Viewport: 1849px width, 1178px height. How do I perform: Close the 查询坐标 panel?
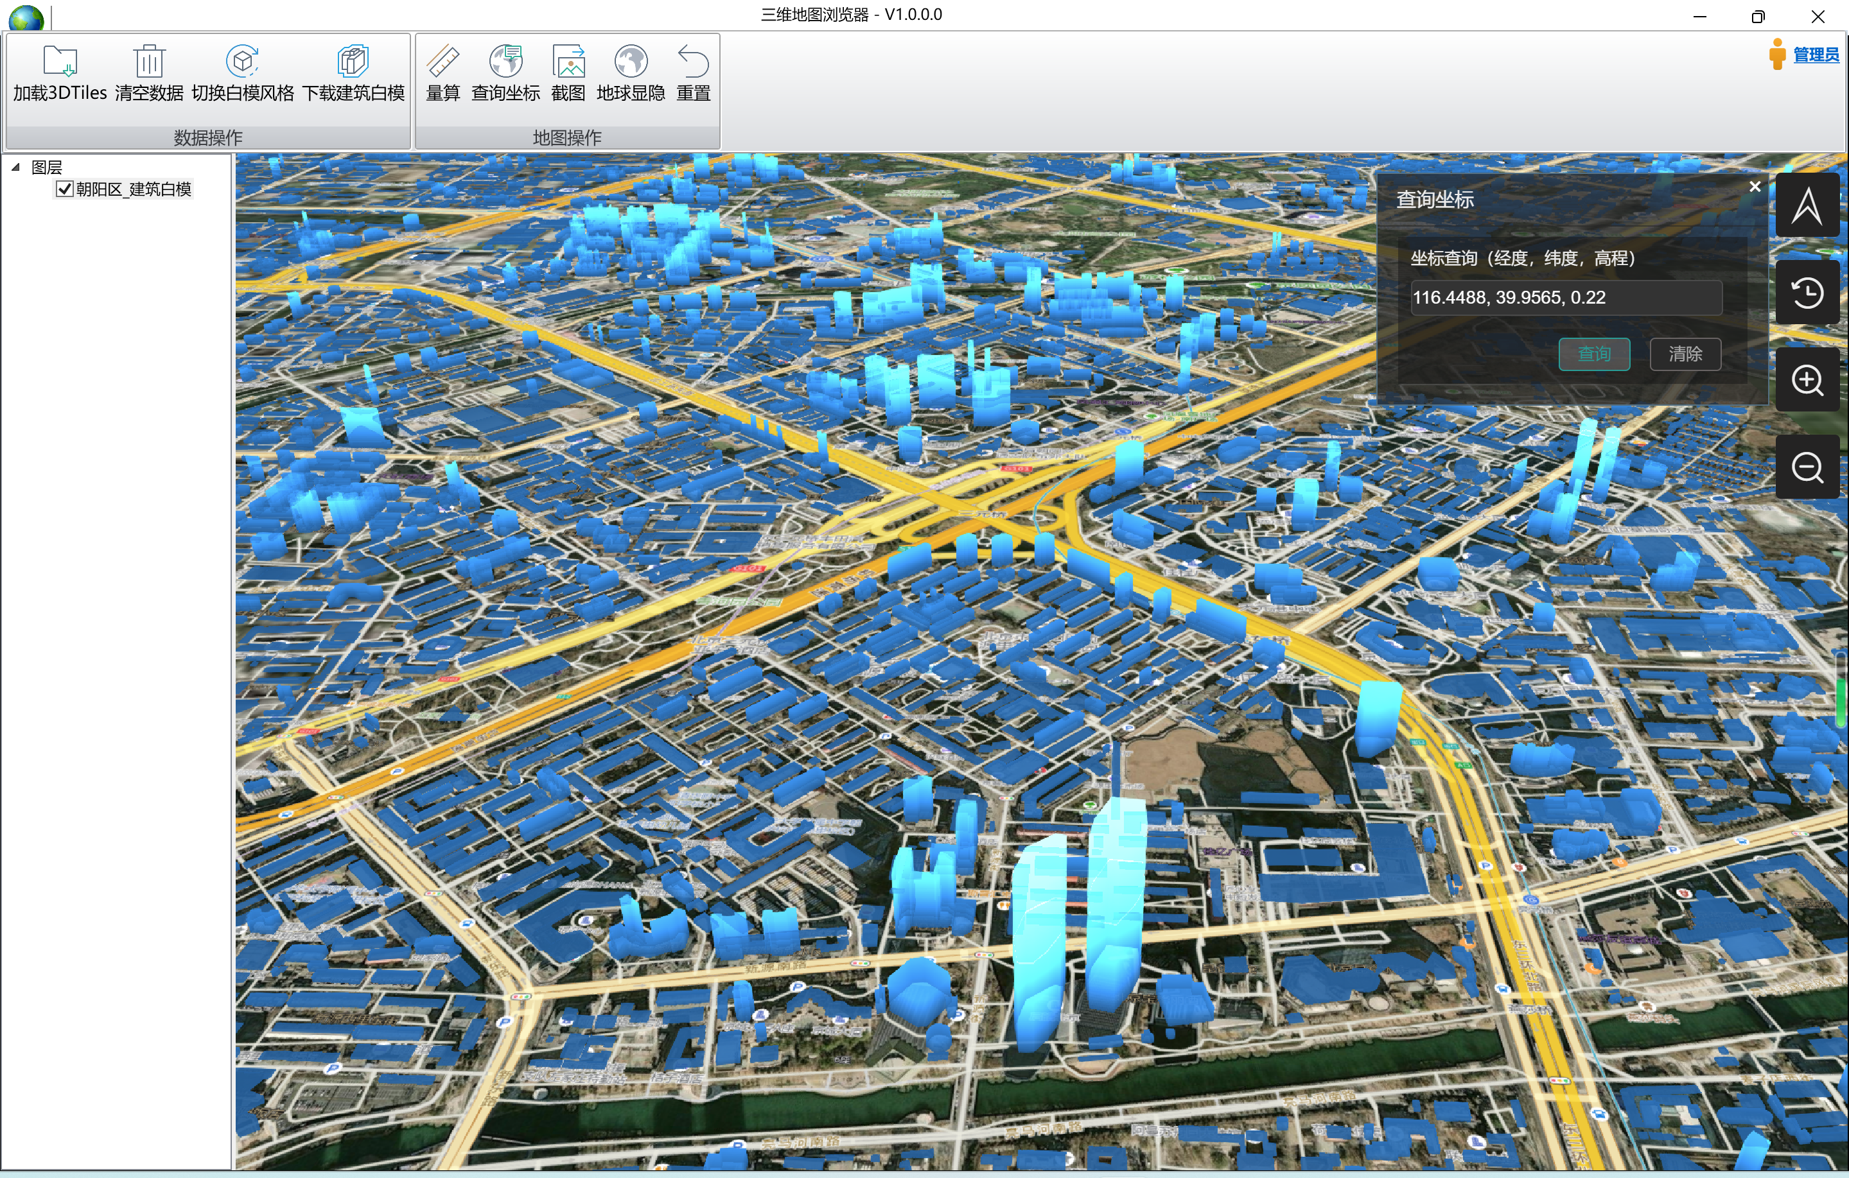click(x=1755, y=186)
